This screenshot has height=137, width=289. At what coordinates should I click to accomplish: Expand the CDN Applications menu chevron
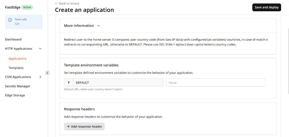pos(40,77)
